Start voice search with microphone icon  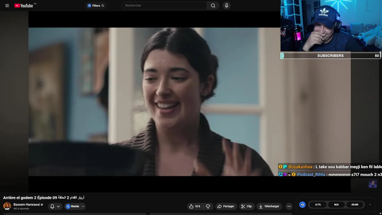(227, 5)
